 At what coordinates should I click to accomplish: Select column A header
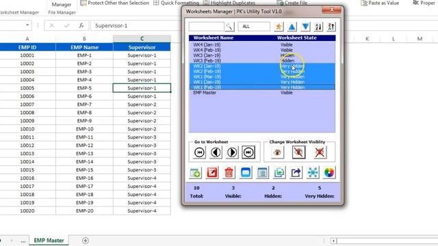tap(27, 39)
